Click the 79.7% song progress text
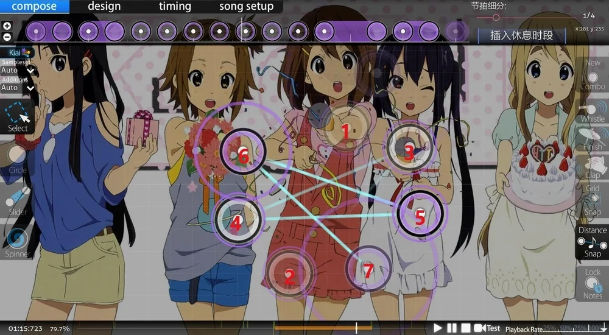The height and width of the screenshot is (335, 609). (x=60, y=329)
